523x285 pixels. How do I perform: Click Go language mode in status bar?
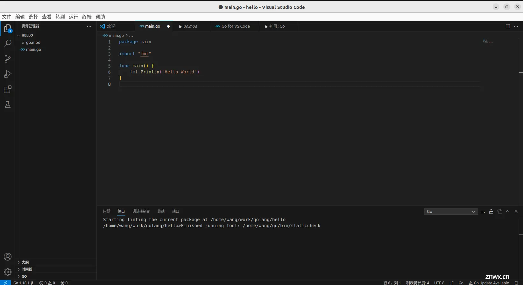tap(461, 283)
